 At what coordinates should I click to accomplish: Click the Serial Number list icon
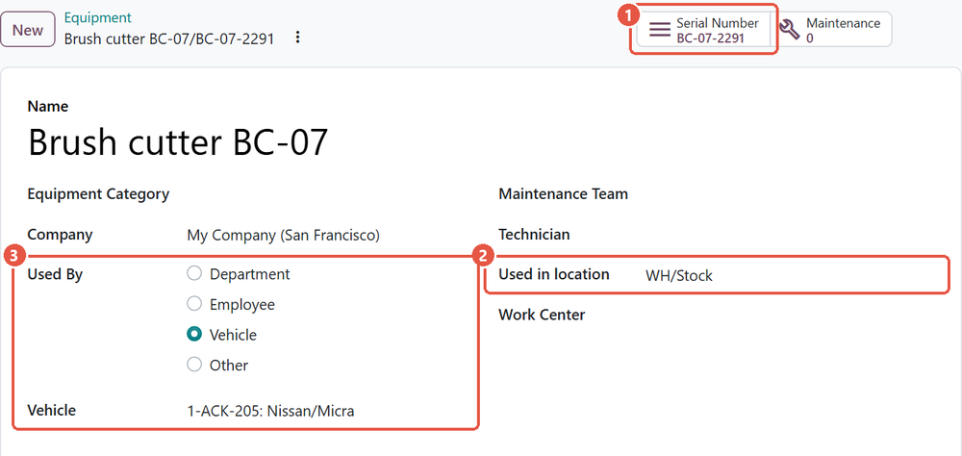[660, 30]
